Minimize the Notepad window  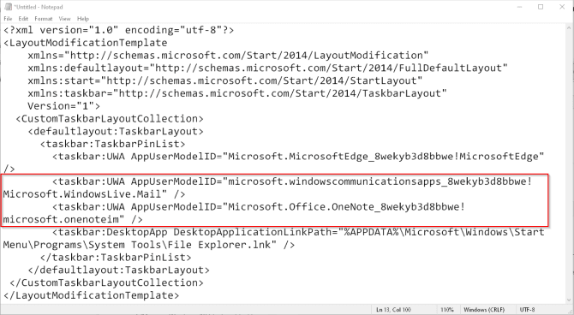(519, 7)
